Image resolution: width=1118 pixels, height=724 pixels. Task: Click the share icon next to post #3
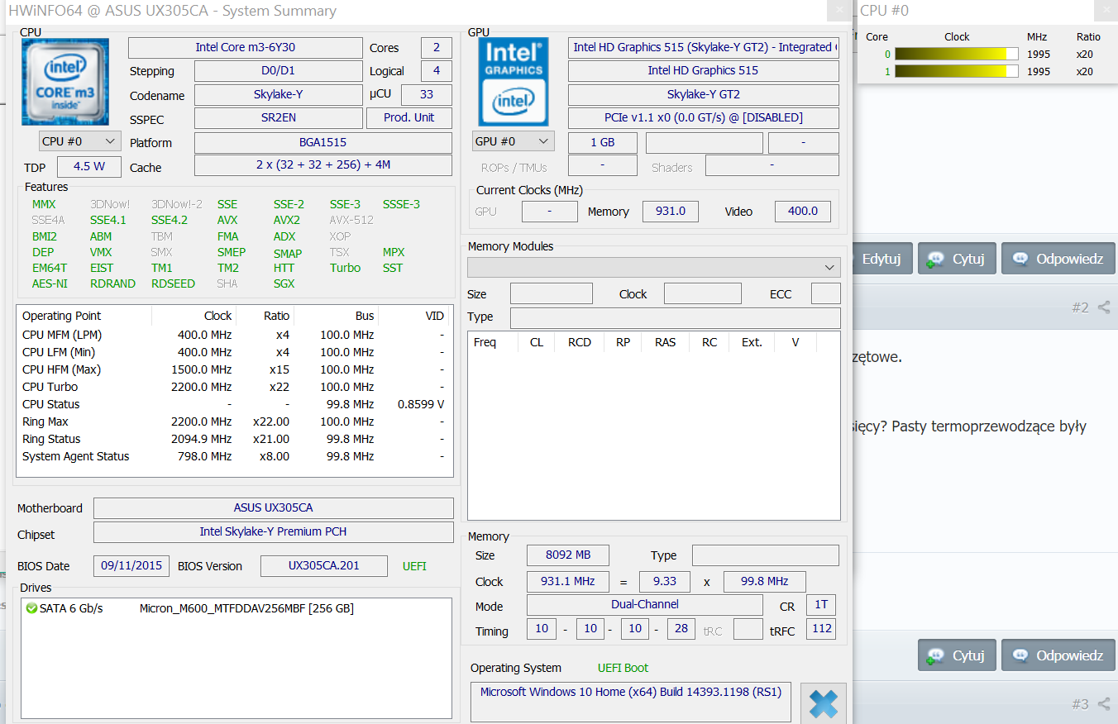1104,704
